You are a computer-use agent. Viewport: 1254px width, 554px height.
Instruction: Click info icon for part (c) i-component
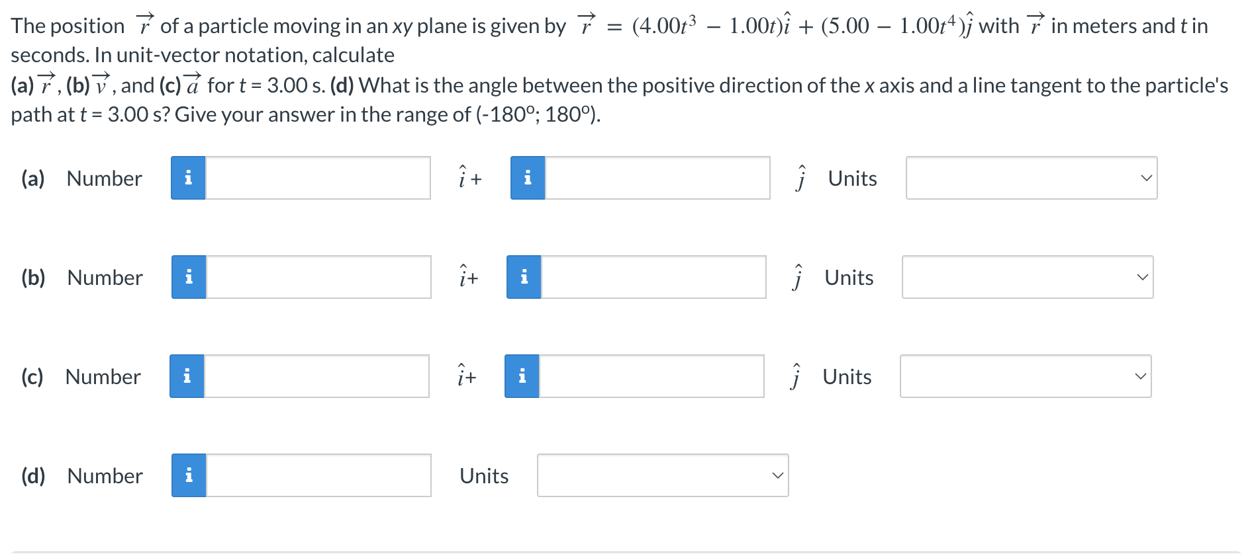pos(187,376)
